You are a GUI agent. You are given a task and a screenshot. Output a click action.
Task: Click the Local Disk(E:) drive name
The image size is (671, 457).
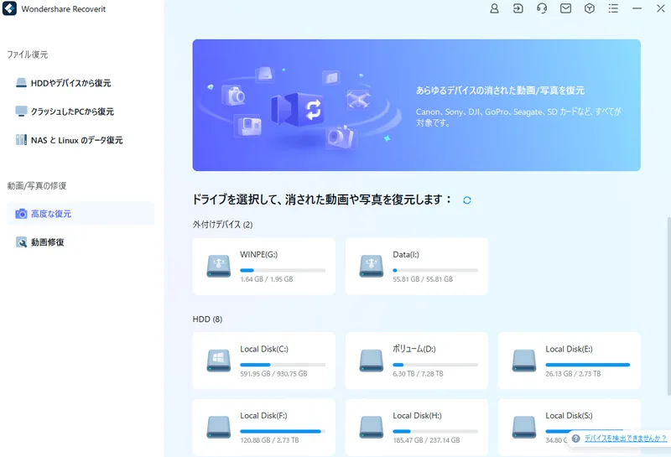(570, 349)
